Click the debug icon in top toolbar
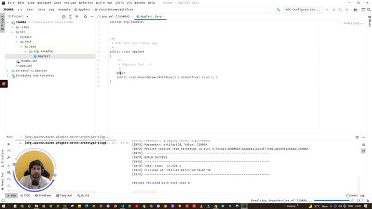Image resolution: width=372 pixels, height=209 pixels. click(334, 10)
